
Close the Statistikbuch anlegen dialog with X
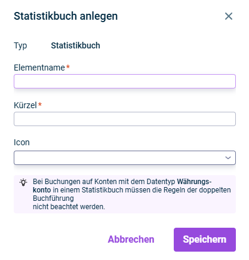(x=229, y=16)
